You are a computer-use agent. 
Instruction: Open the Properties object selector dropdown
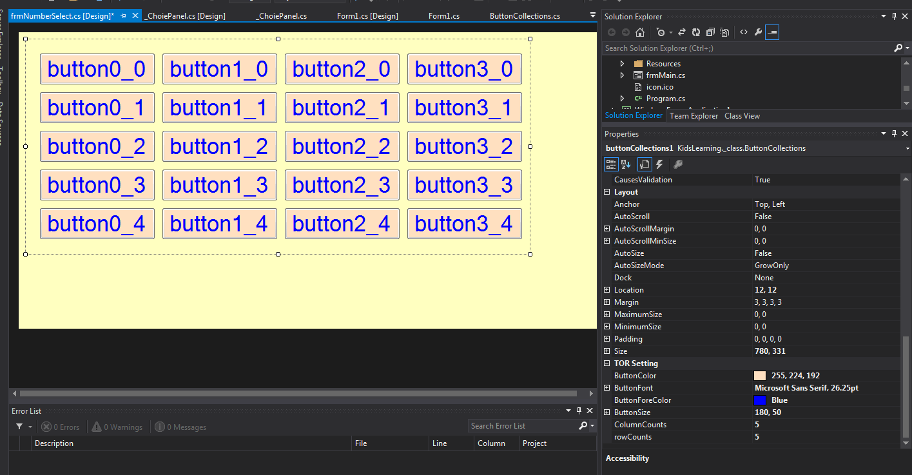point(907,148)
